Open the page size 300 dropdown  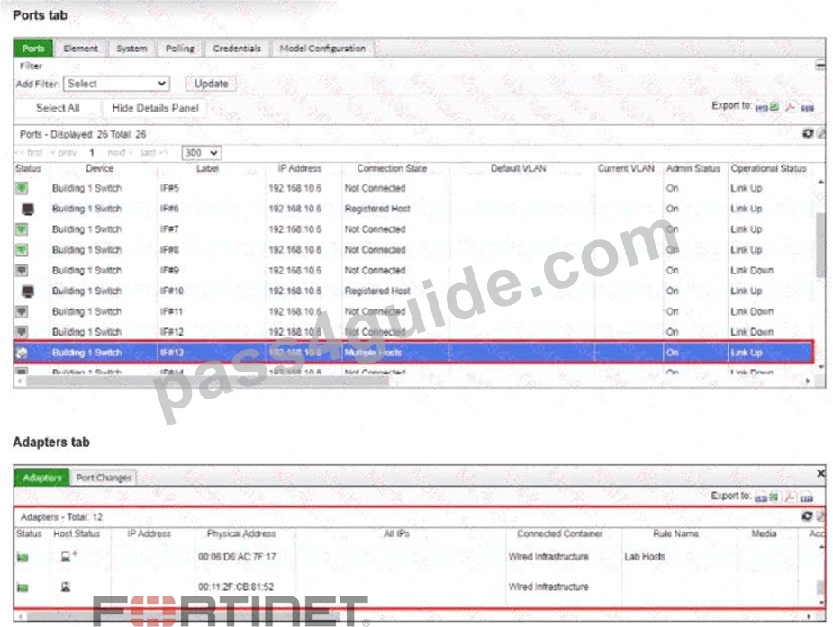201,153
